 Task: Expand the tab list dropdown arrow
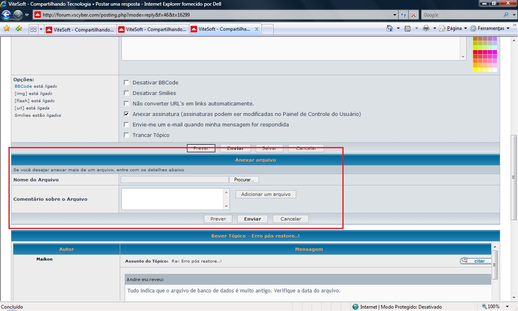click(x=41, y=29)
